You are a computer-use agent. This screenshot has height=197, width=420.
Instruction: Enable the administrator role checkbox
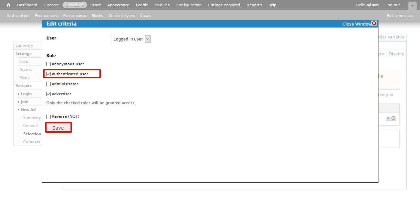tap(49, 84)
